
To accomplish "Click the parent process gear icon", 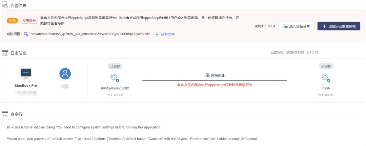I will pos(115,78).
